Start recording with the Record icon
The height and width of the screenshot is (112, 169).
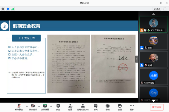(x=108, y=107)
